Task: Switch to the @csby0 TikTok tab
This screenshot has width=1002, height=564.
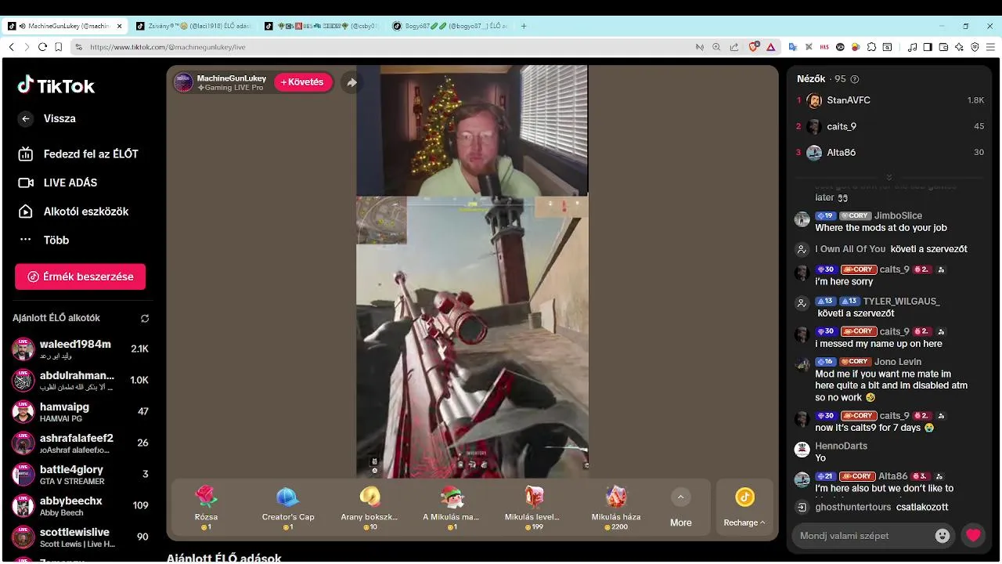Action: coord(321,26)
